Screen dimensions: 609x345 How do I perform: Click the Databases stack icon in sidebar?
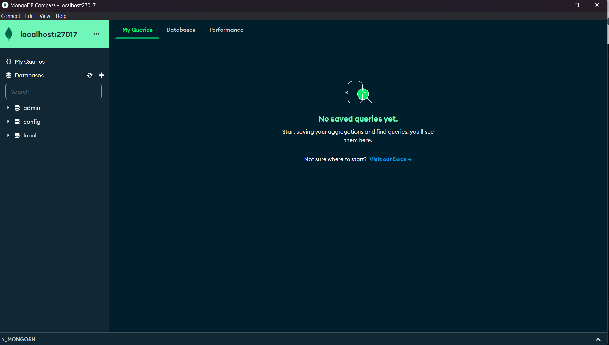point(8,75)
